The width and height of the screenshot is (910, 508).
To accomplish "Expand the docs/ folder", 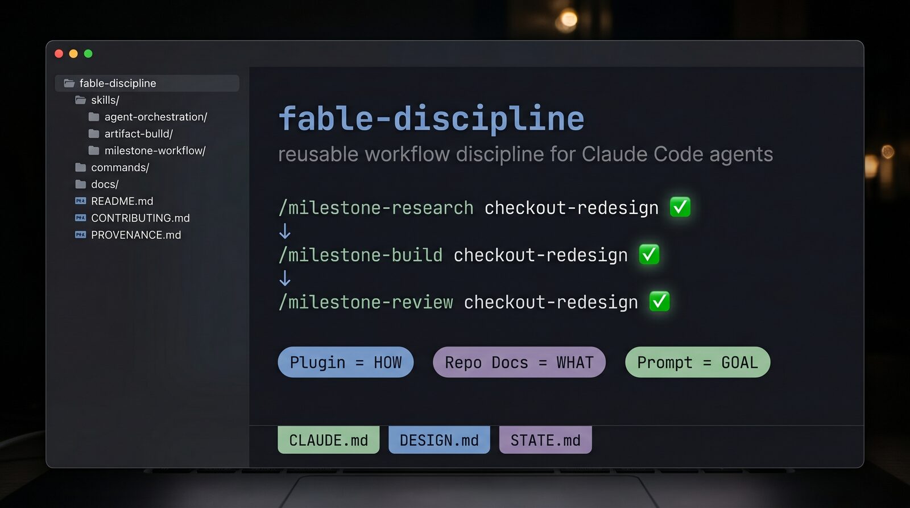I will 105,184.
